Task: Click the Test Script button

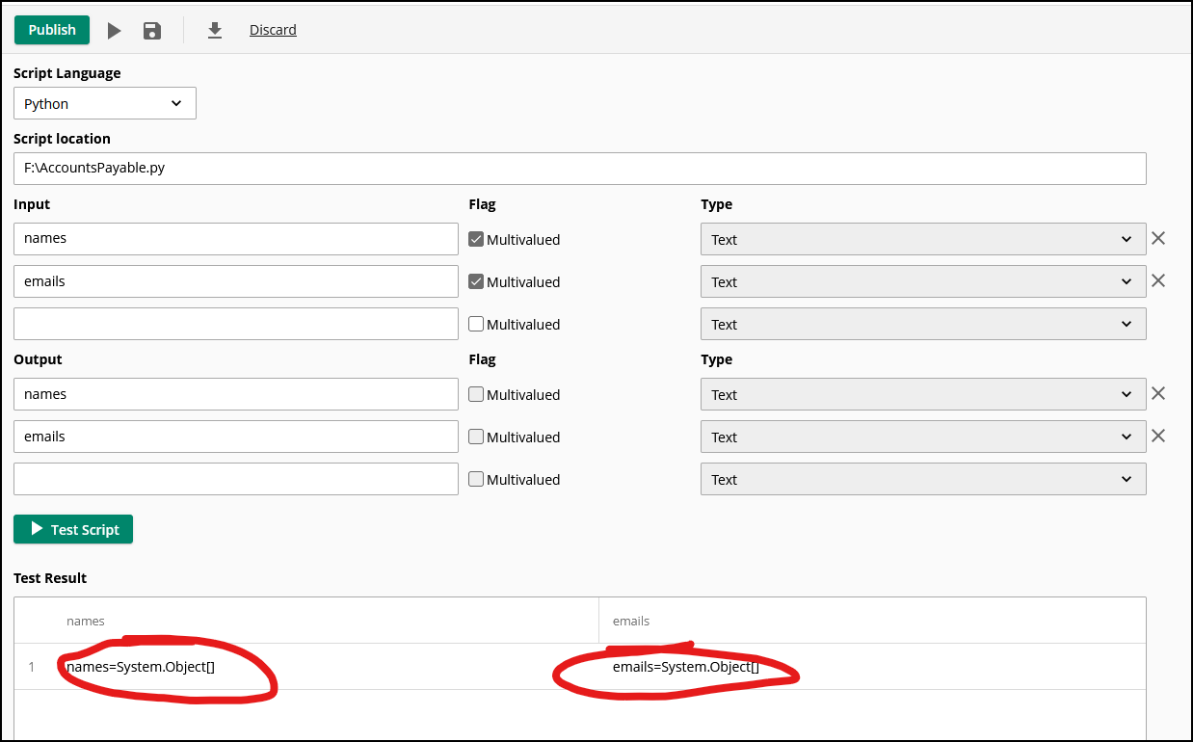Action: 73,529
